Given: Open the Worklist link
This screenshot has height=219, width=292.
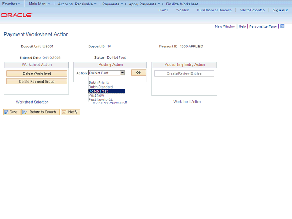Looking at the screenshot, I should pos(182,10).
